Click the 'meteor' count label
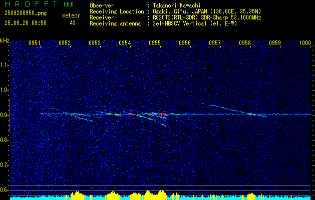315x200 pixels. 71,15
